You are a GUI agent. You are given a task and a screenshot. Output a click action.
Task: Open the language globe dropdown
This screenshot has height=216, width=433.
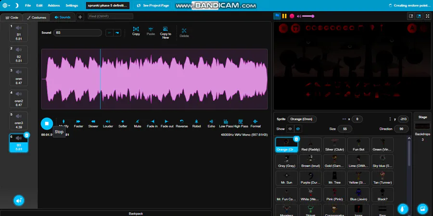(6, 5)
